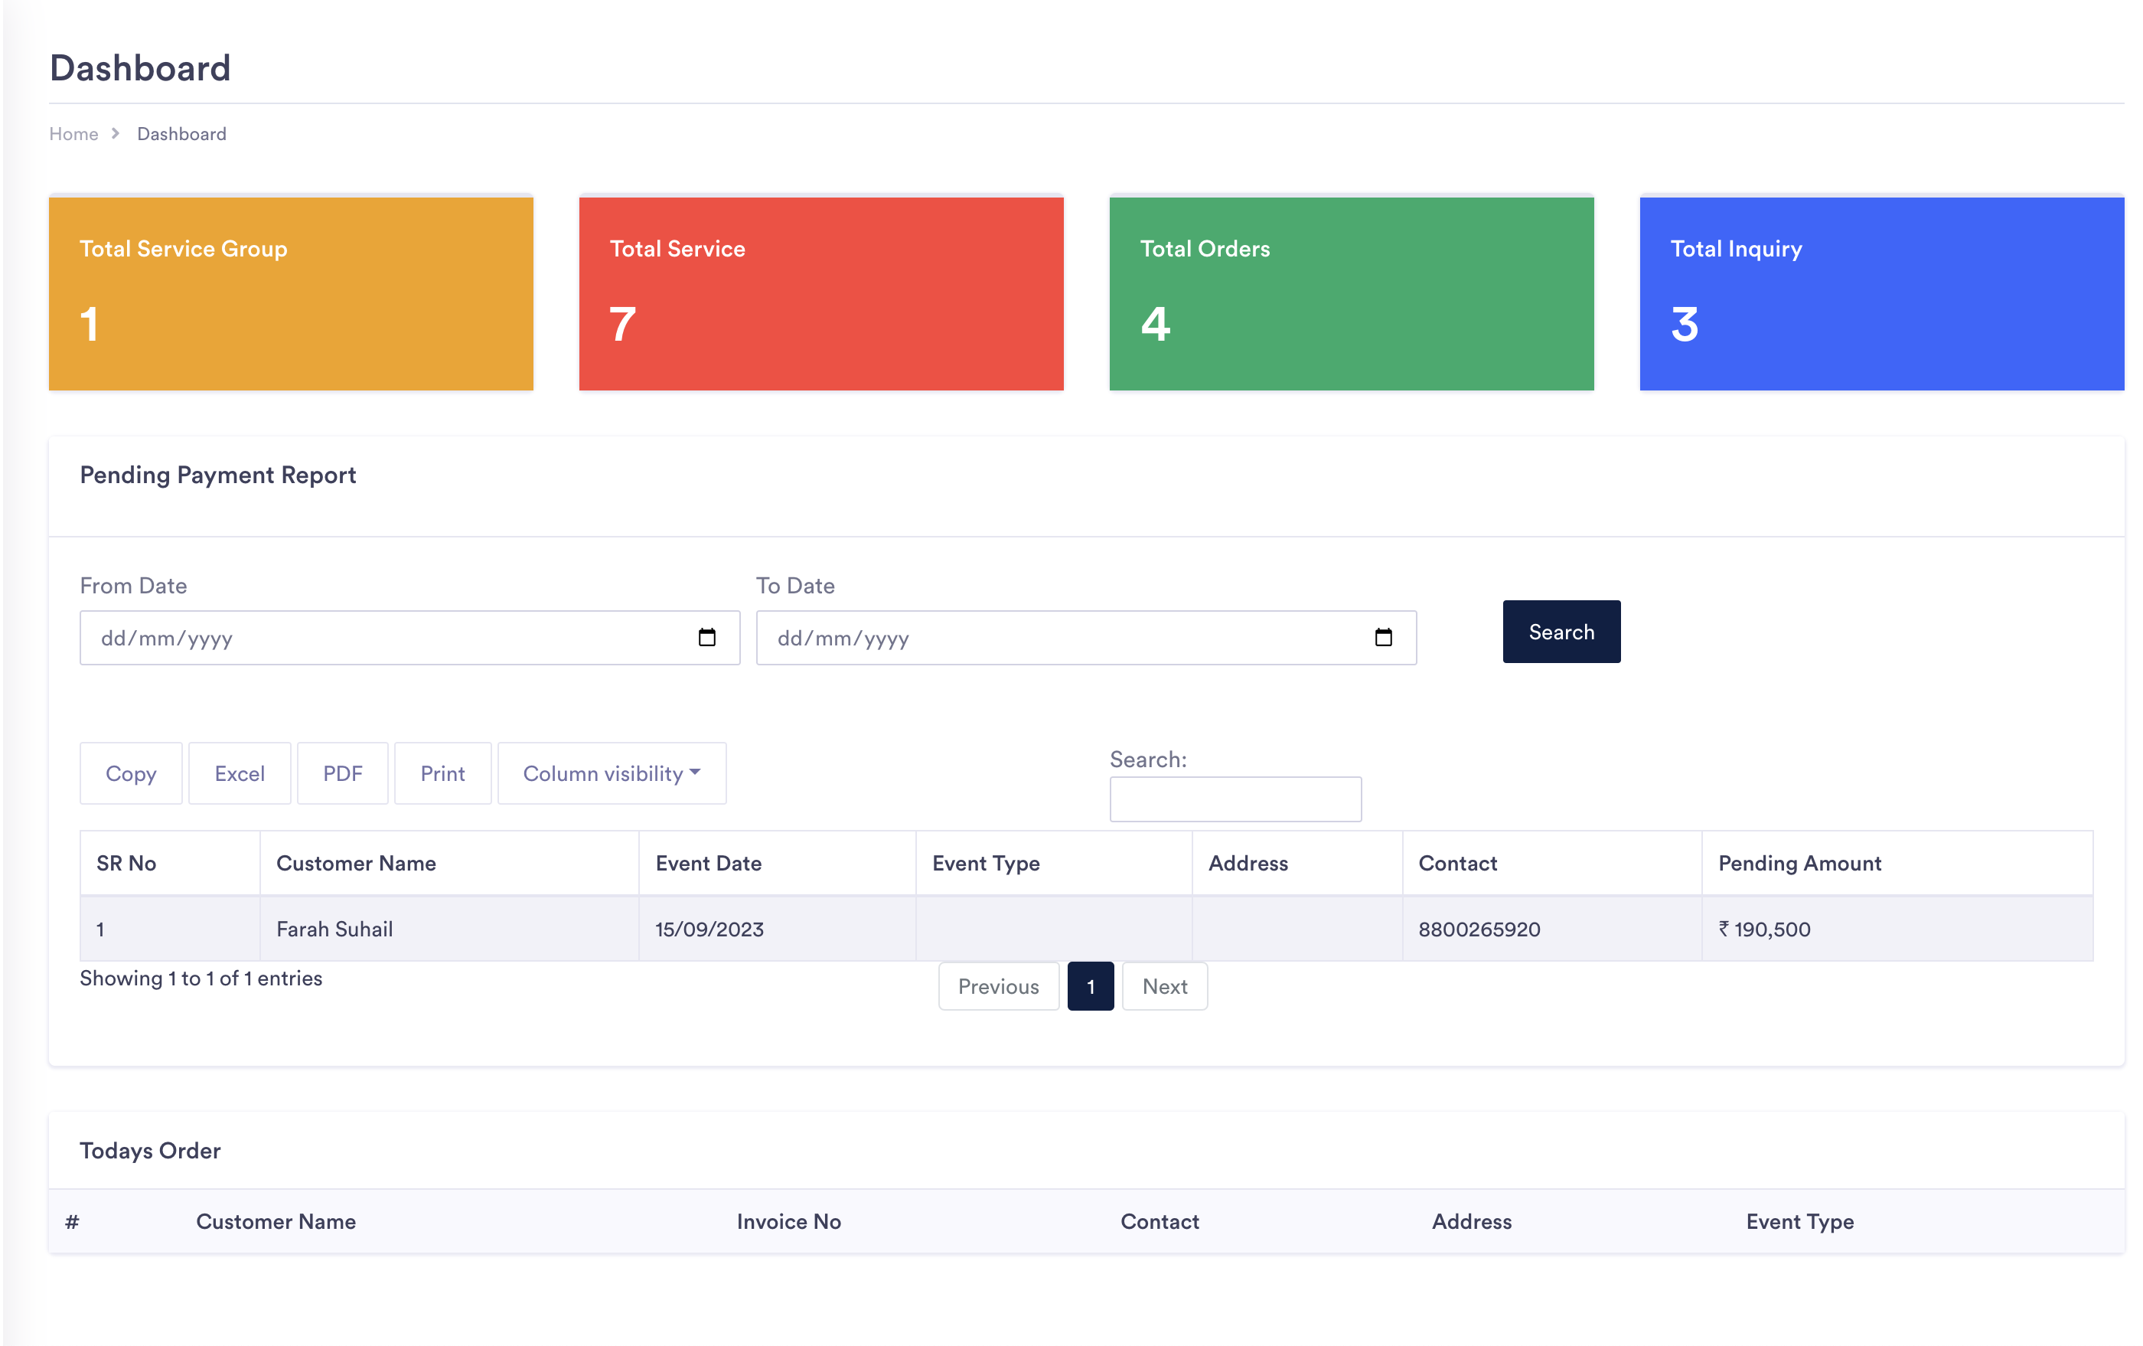
Task: Sort pending report by Customer Name column
Action: click(x=449, y=863)
